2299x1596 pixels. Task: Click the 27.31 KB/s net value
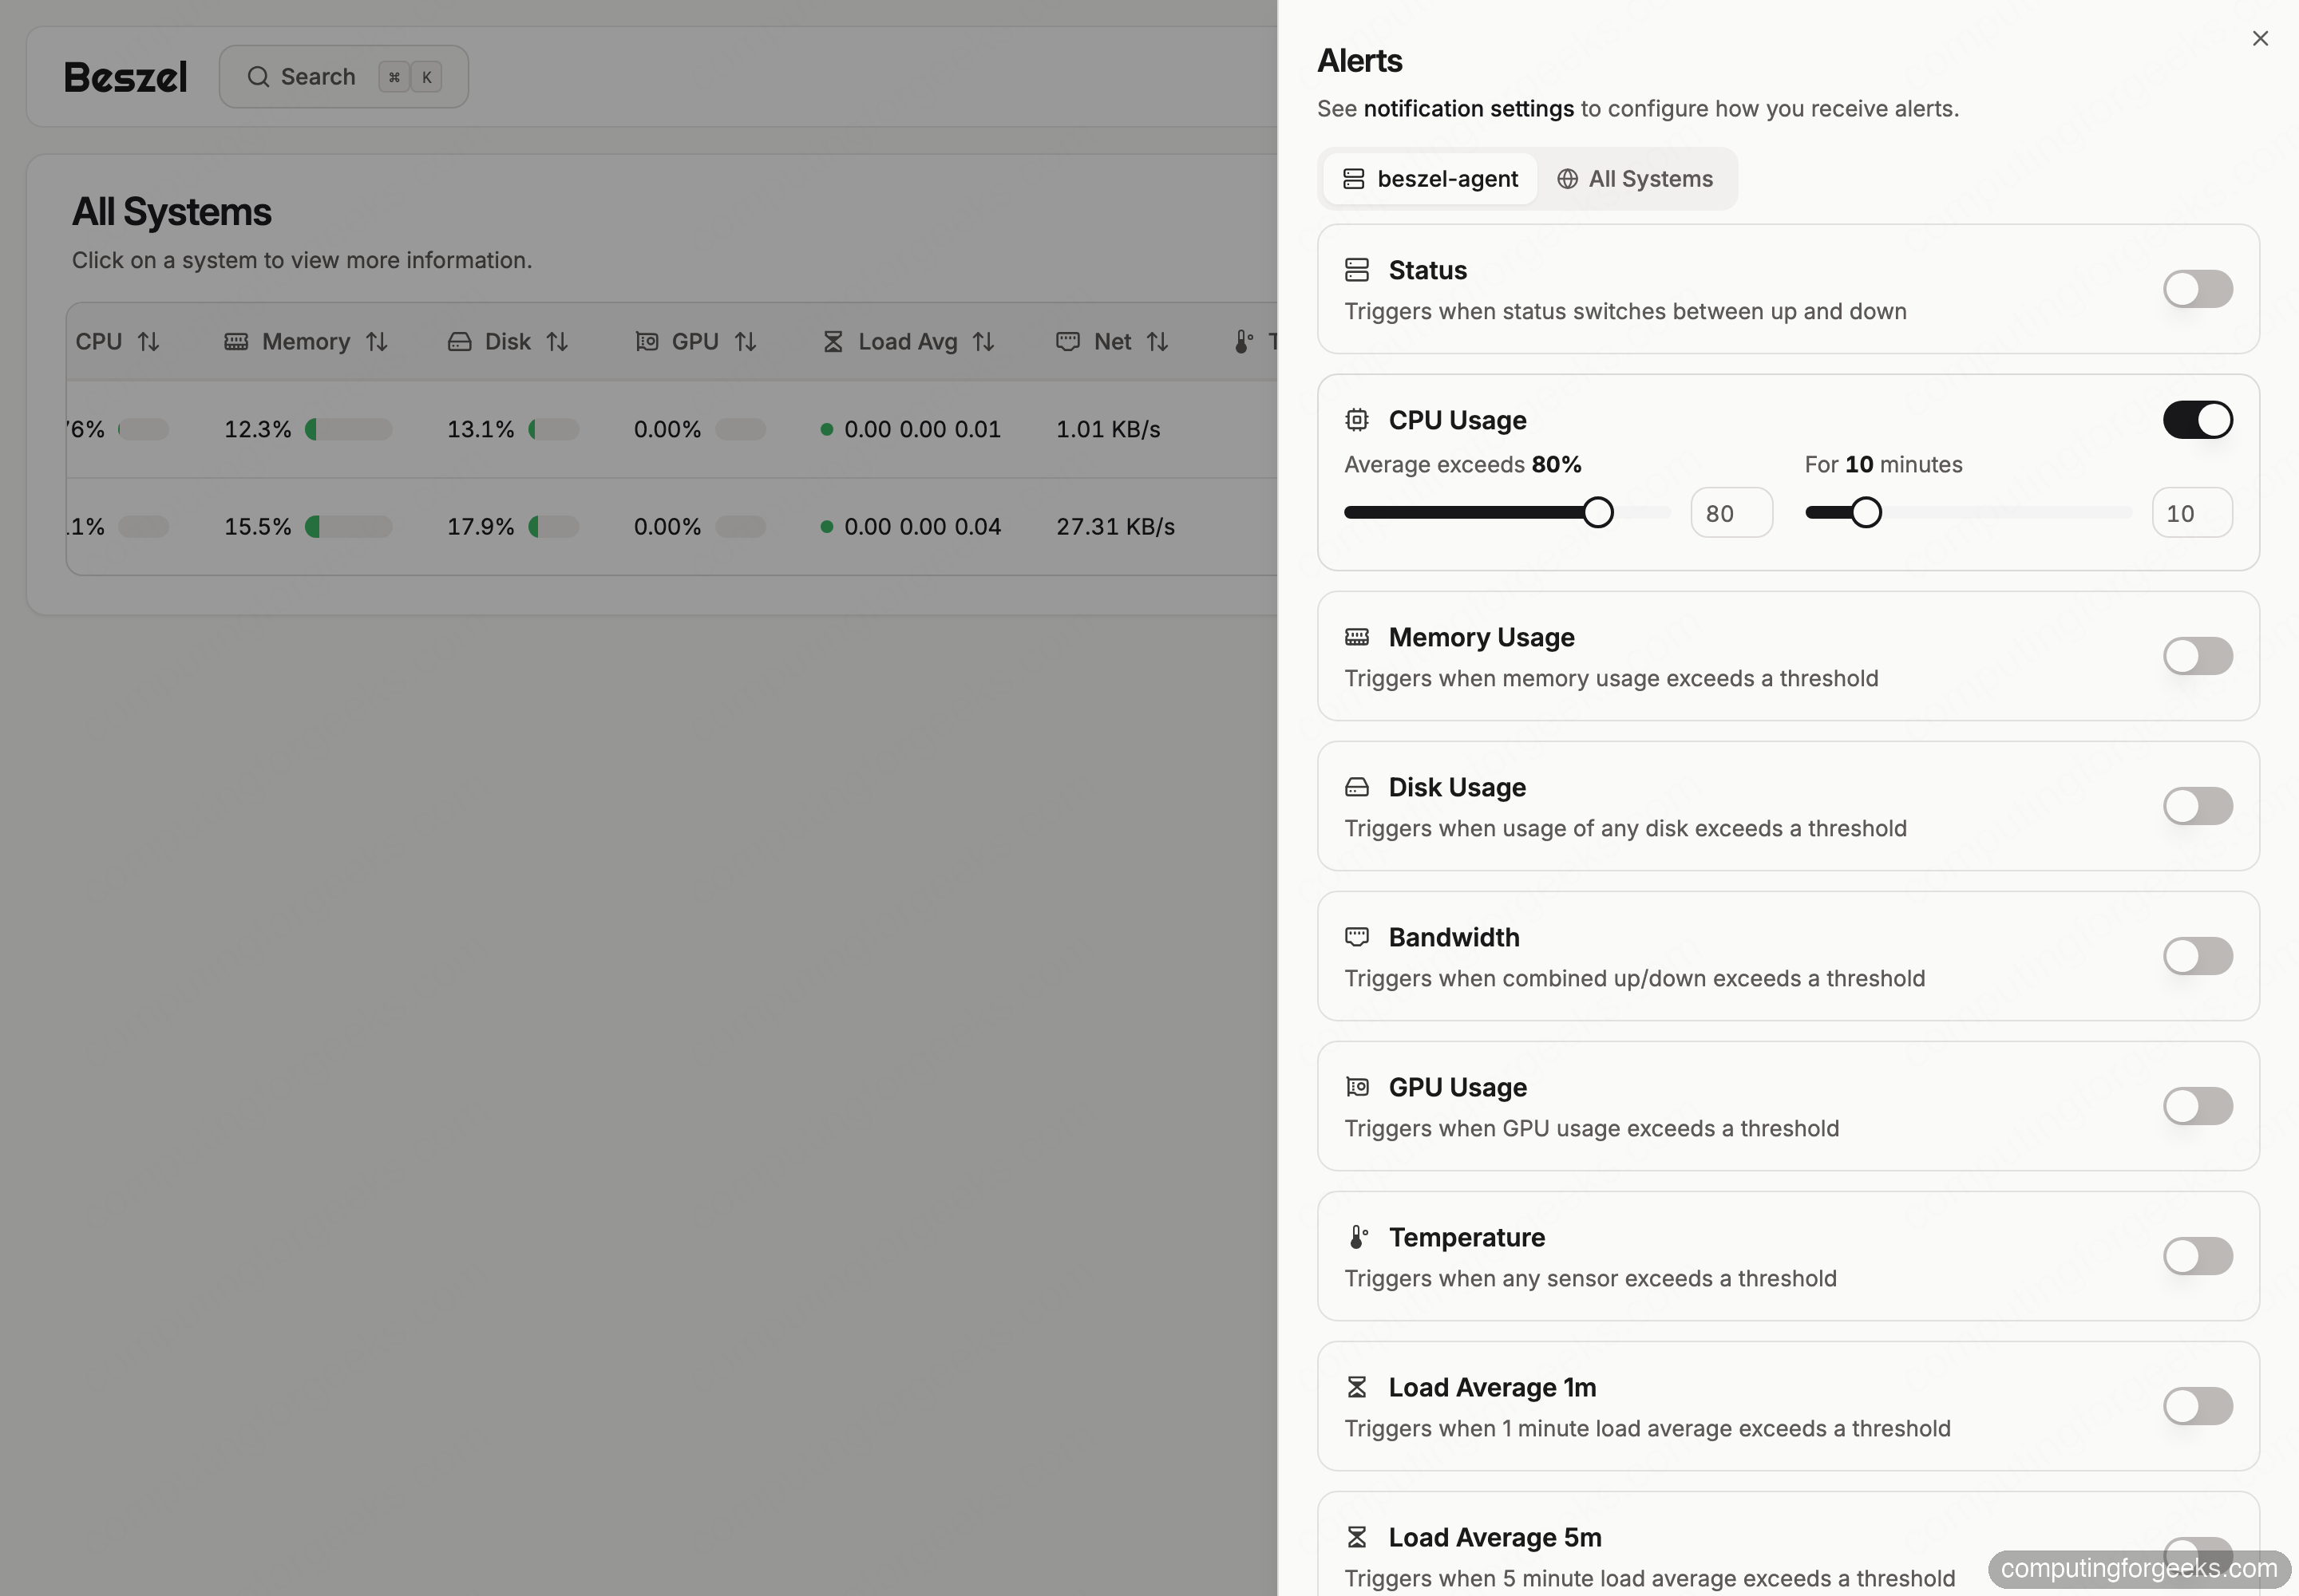coord(1115,527)
